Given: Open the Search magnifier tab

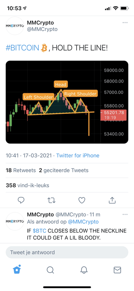Looking at the screenshot, I should click(x=50, y=270).
